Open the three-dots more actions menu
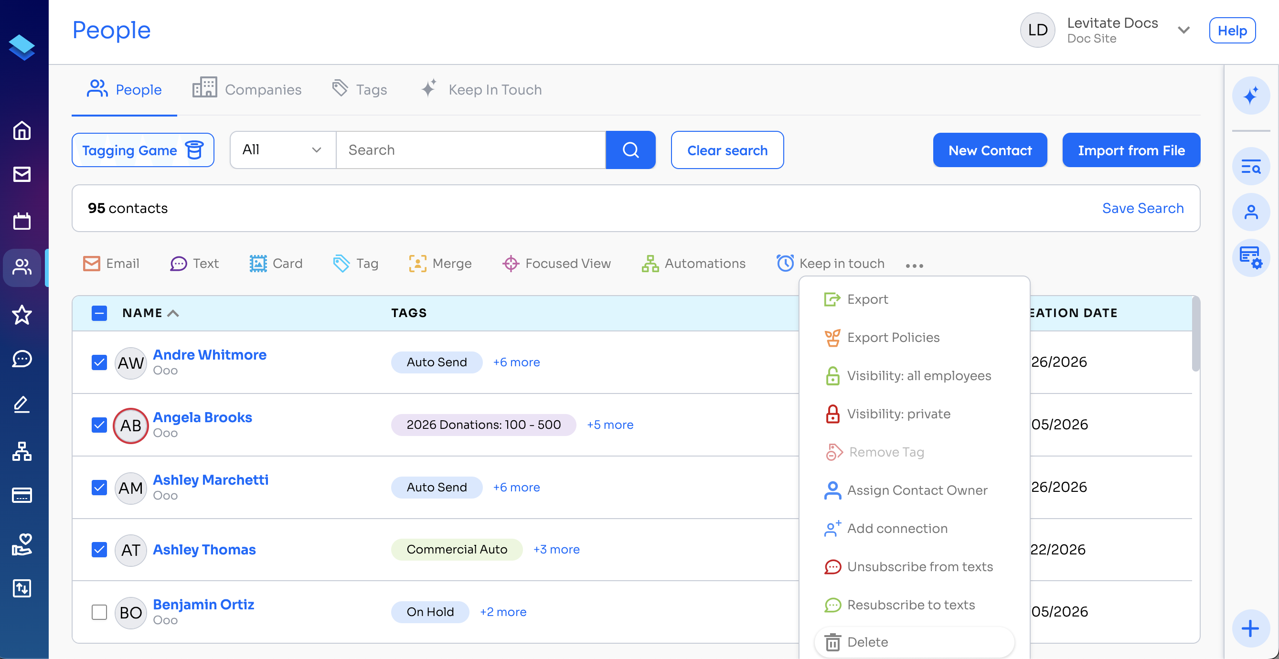This screenshot has width=1279, height=659. pos(915,266)
